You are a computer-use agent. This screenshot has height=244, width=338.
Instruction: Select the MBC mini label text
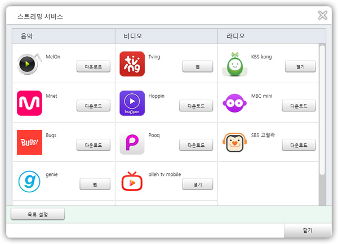pyautogui.click(x=262, y=96)
